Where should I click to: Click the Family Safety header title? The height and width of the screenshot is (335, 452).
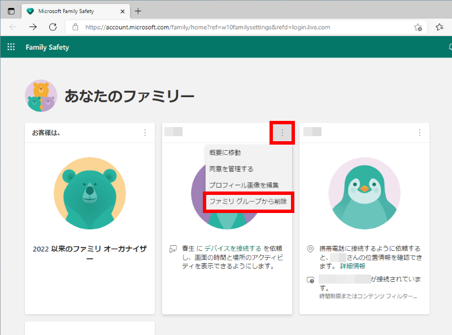point(47,47)
